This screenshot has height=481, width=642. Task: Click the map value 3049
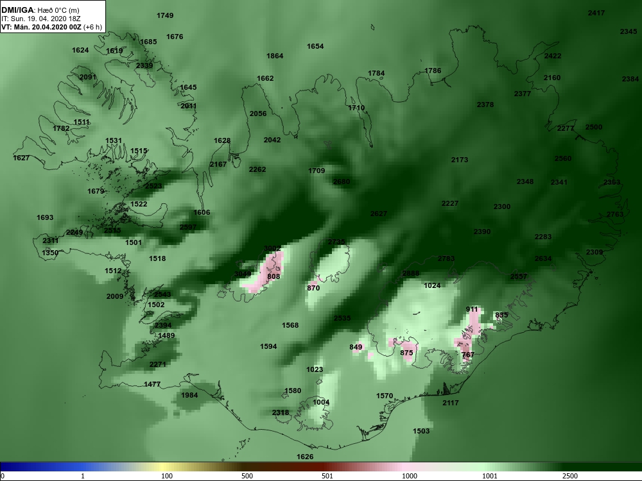click(243, 274)
